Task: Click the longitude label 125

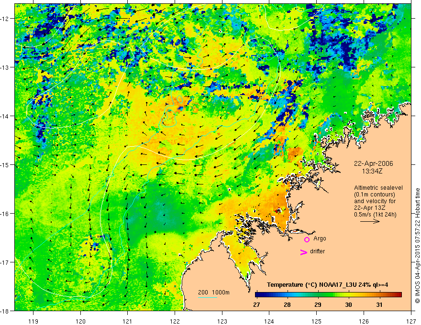Action: pyautogui.click(x=317, y=321)
